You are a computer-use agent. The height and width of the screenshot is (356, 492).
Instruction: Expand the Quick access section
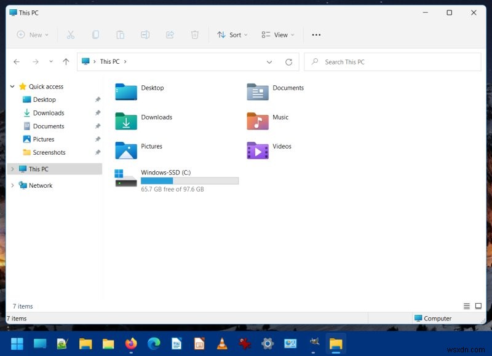(x=11, y=87)
